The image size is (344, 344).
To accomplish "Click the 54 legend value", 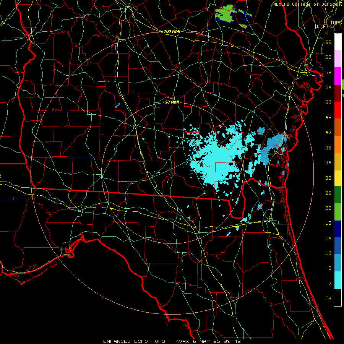I will [328, 87].
